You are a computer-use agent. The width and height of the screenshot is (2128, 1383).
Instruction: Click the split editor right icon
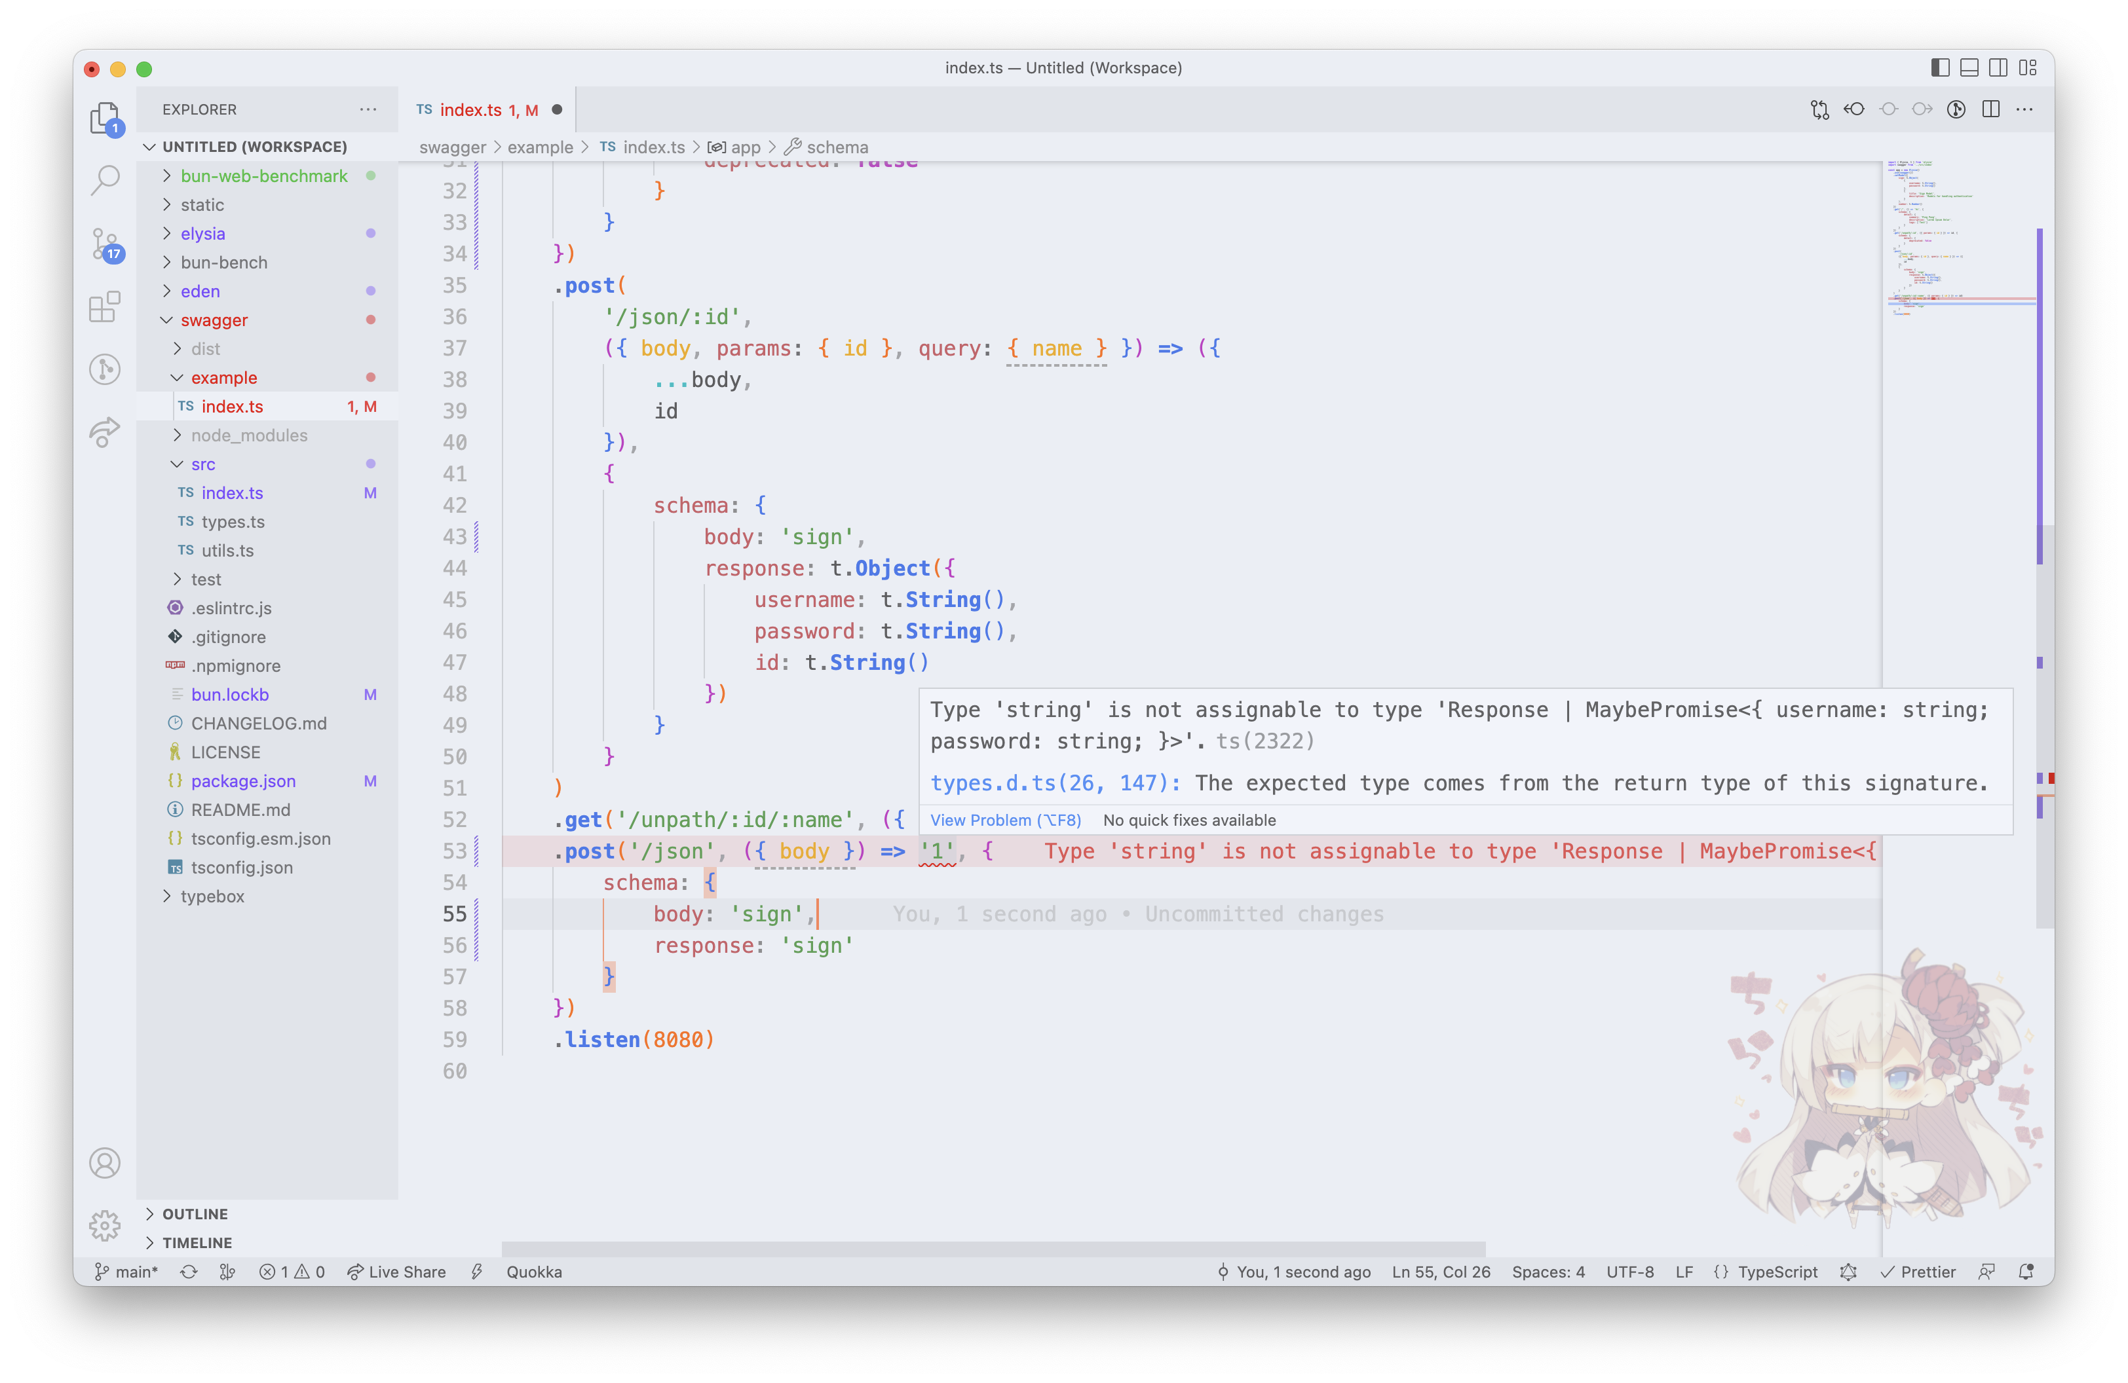[x=1990, y=109]
